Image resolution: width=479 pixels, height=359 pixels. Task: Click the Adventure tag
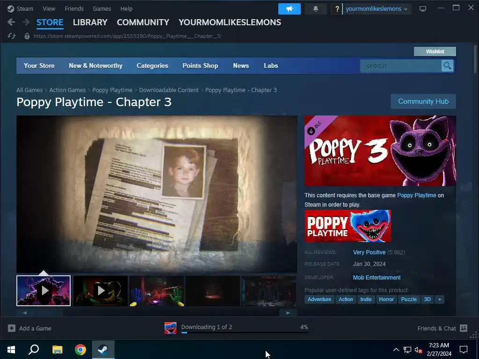(319, 299)
